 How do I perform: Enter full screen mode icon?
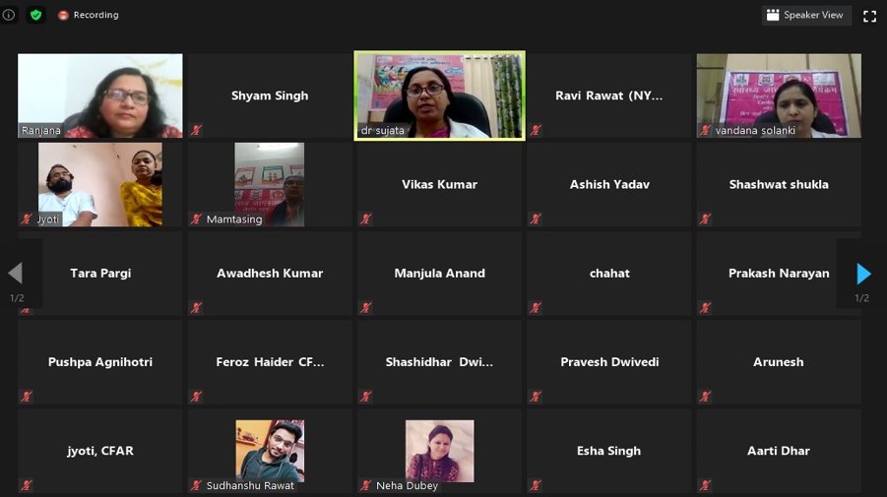click(x=869, y=16)
